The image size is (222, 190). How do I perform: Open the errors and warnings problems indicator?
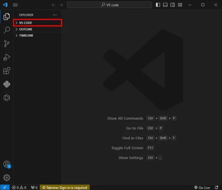[x=19, y=188]
